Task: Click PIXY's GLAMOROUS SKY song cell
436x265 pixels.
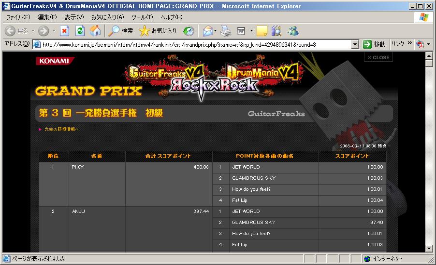Action: (274, 178)
